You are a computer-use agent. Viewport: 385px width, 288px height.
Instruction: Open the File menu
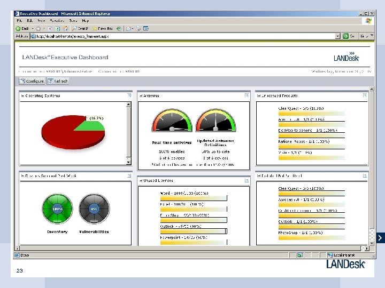pos(19,21)
